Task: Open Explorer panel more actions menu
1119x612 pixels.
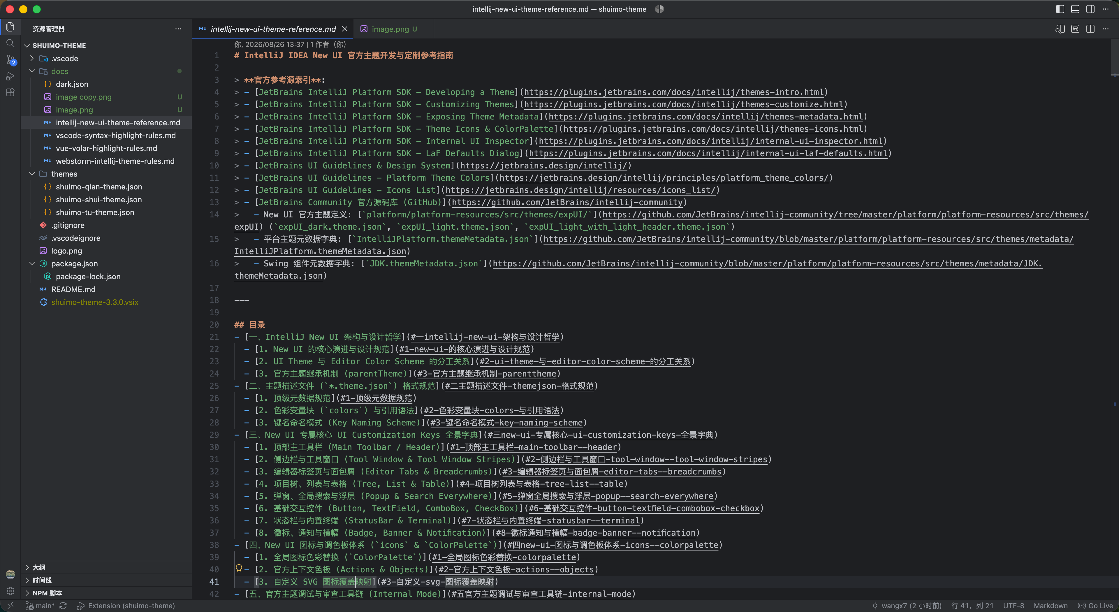Action: pos(178,29)
